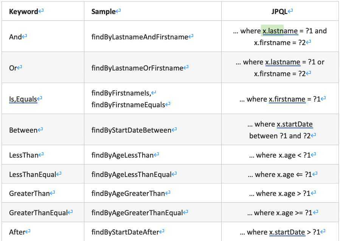
Task: Click the LessThan keyword cell
Action: tap(43, 155)
